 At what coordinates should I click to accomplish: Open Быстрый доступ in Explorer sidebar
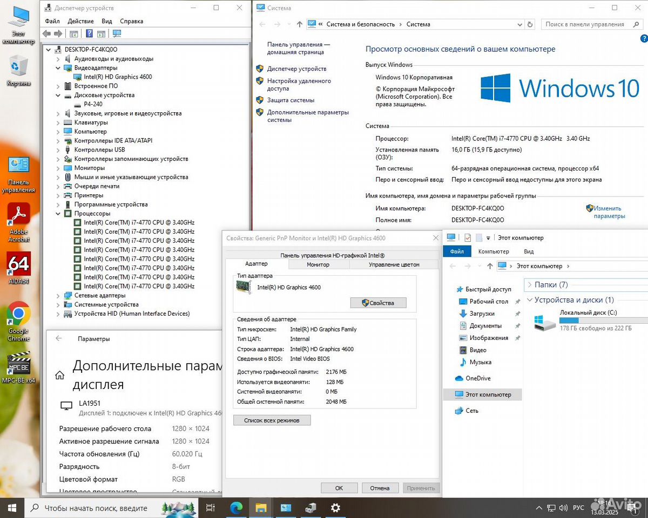pyautogui.click(x=488, y=289)
